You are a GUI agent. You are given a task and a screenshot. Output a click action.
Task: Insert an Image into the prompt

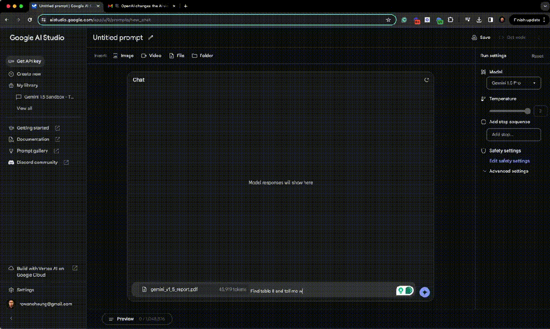[x=123, y=56]
